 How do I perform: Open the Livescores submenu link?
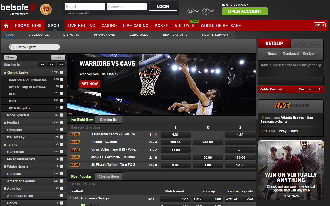click(39, 35)
